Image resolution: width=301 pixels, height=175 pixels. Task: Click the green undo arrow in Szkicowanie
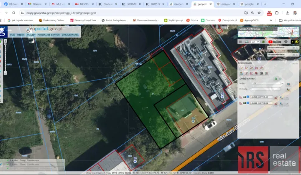click(x=276, y=79)
